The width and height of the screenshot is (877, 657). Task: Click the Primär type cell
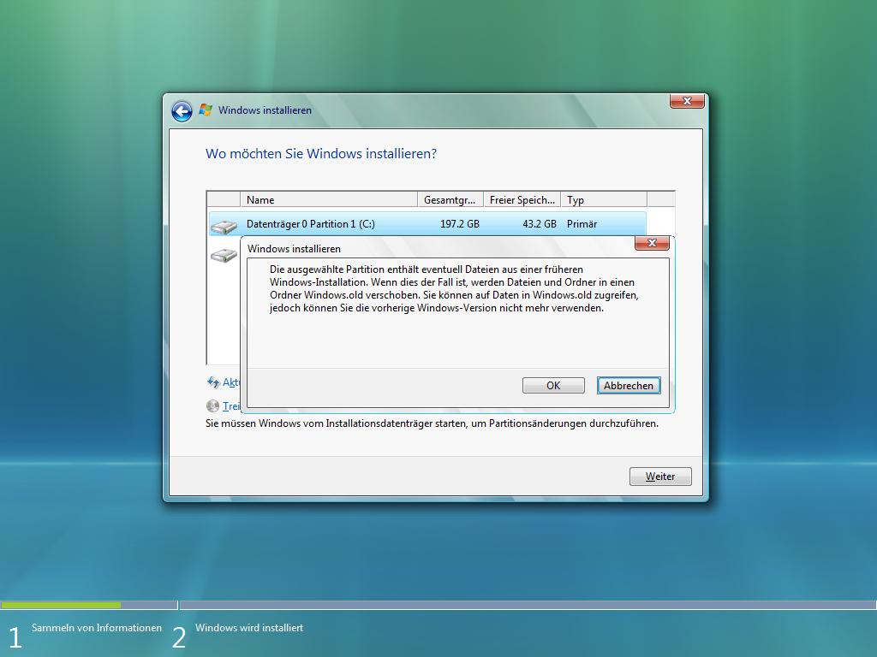[582, 224]
